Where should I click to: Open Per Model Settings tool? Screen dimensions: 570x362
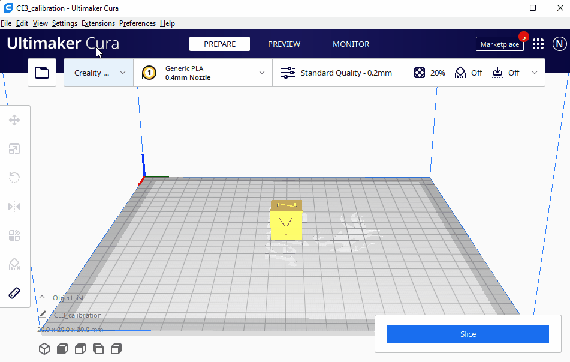click(14, 235)
